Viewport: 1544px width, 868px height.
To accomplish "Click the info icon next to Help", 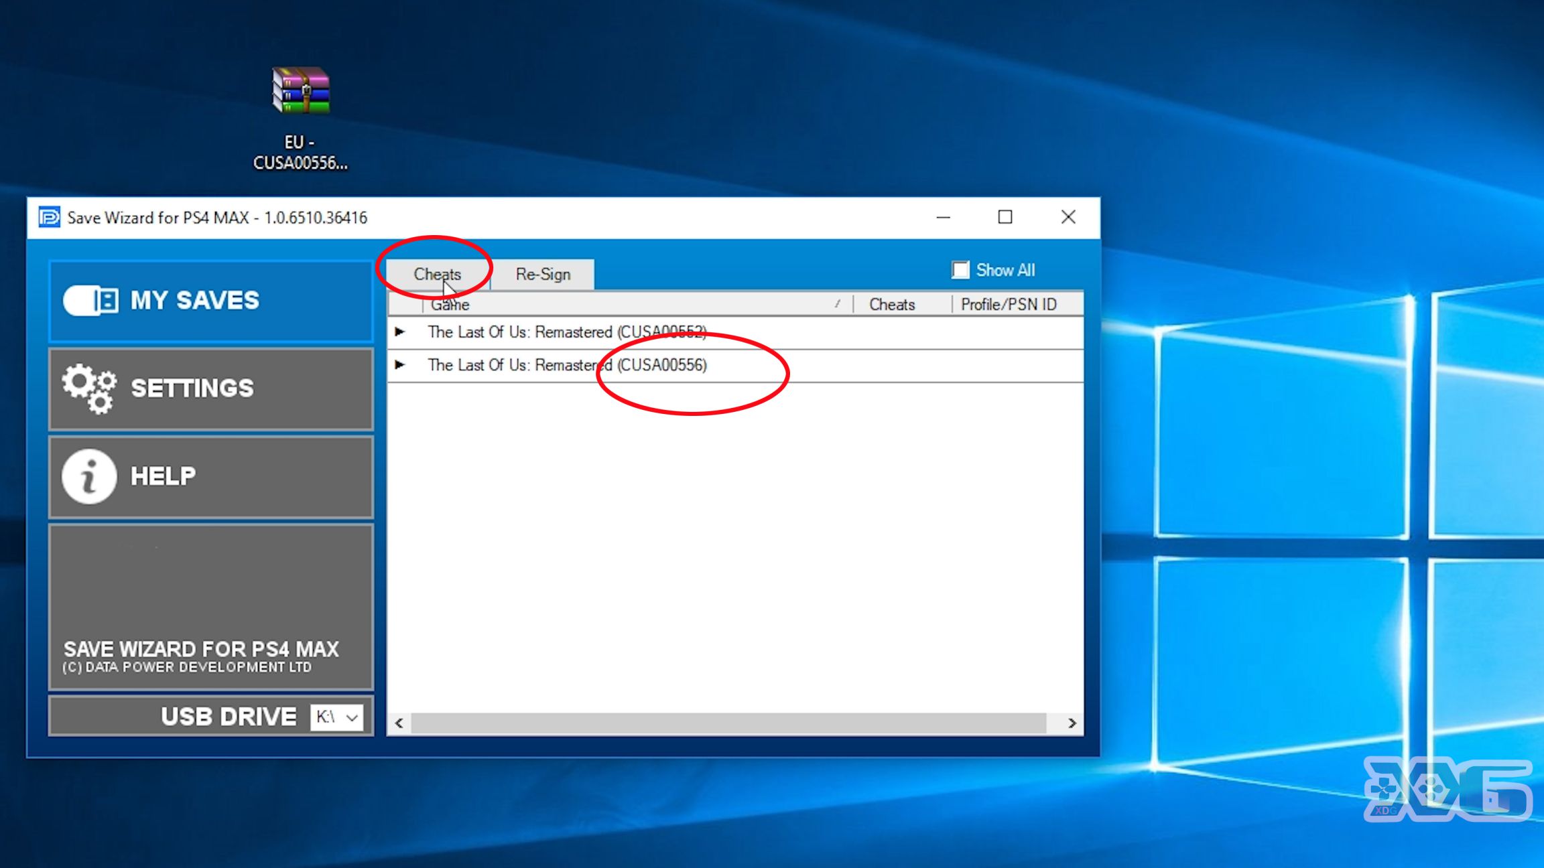I will [x=89, y=476].
